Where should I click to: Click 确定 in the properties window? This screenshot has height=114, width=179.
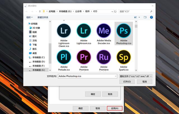pyautogui.click(x=81, y=108)
